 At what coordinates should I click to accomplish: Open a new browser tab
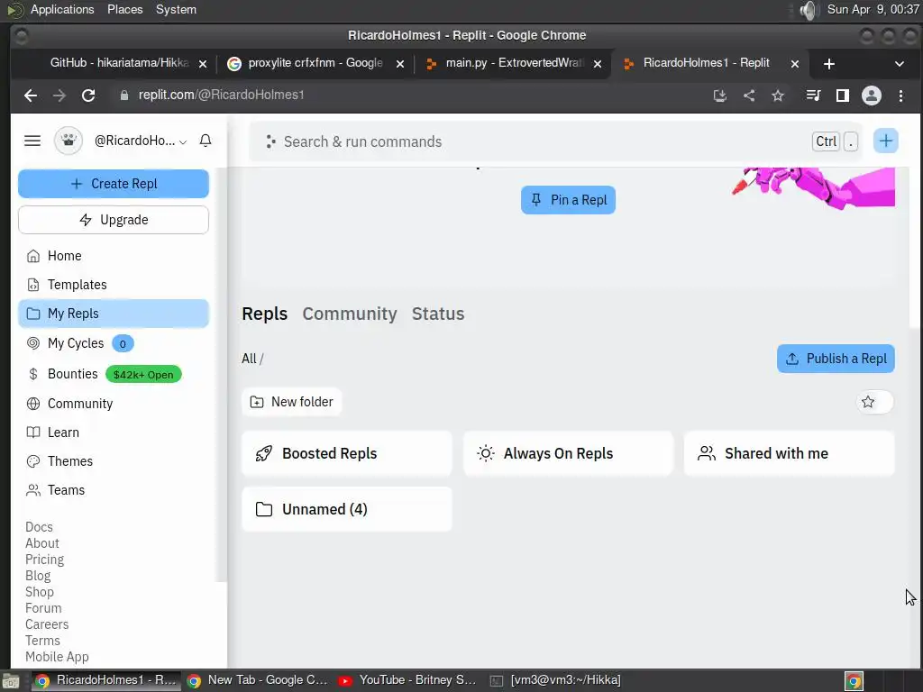829,64
